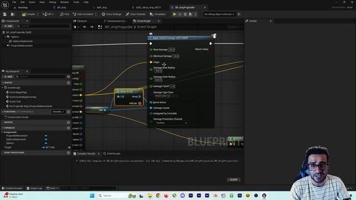Screen dimensions: 356x200
Task: Click the Components search field
Action: tap(43, 26)
